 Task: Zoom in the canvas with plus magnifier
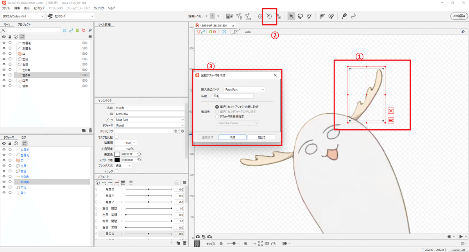(x=245, y=243)
